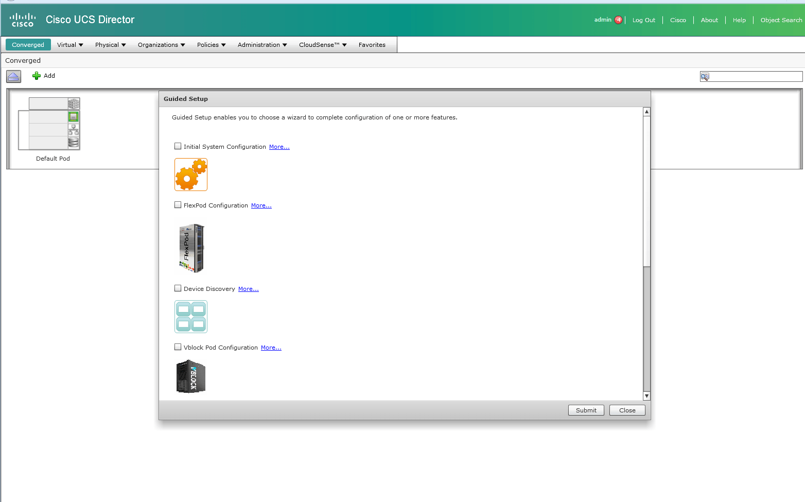The width and height of the screenshot is (805, 502).
Task: Click the Guided Setup title bar
Action: [x=405, y=99]
